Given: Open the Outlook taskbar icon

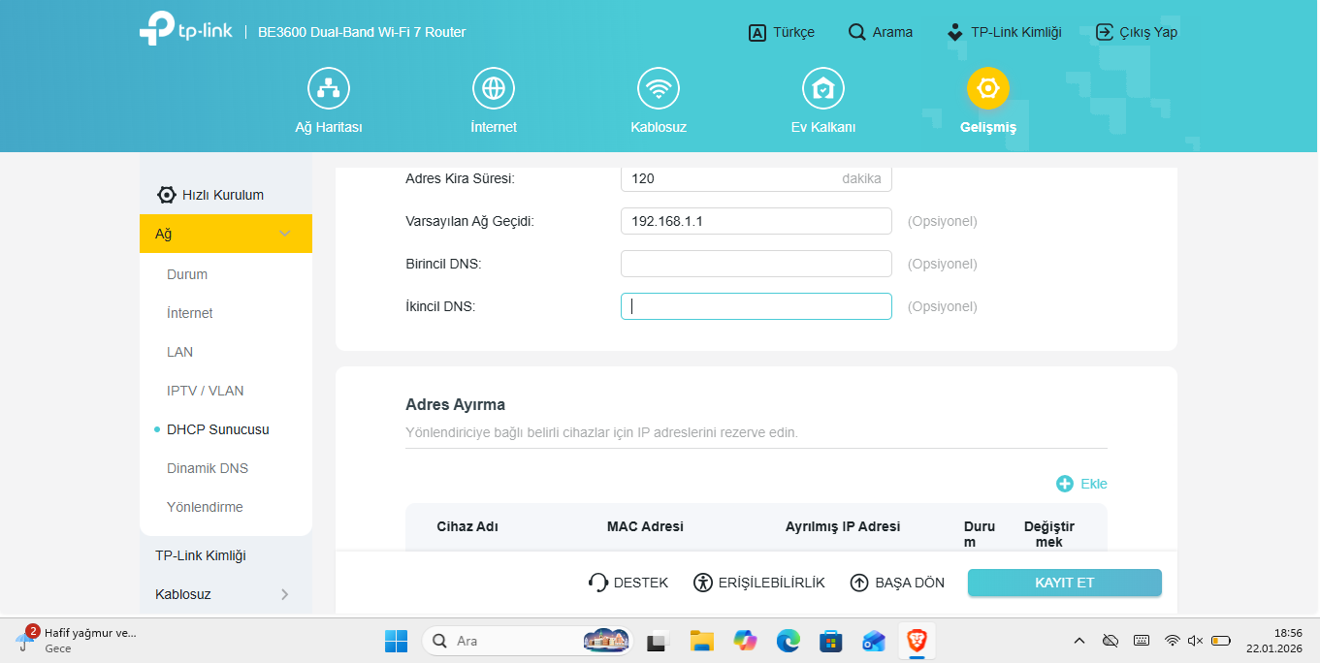Looking at the screenshot, I should click(873, 641).
